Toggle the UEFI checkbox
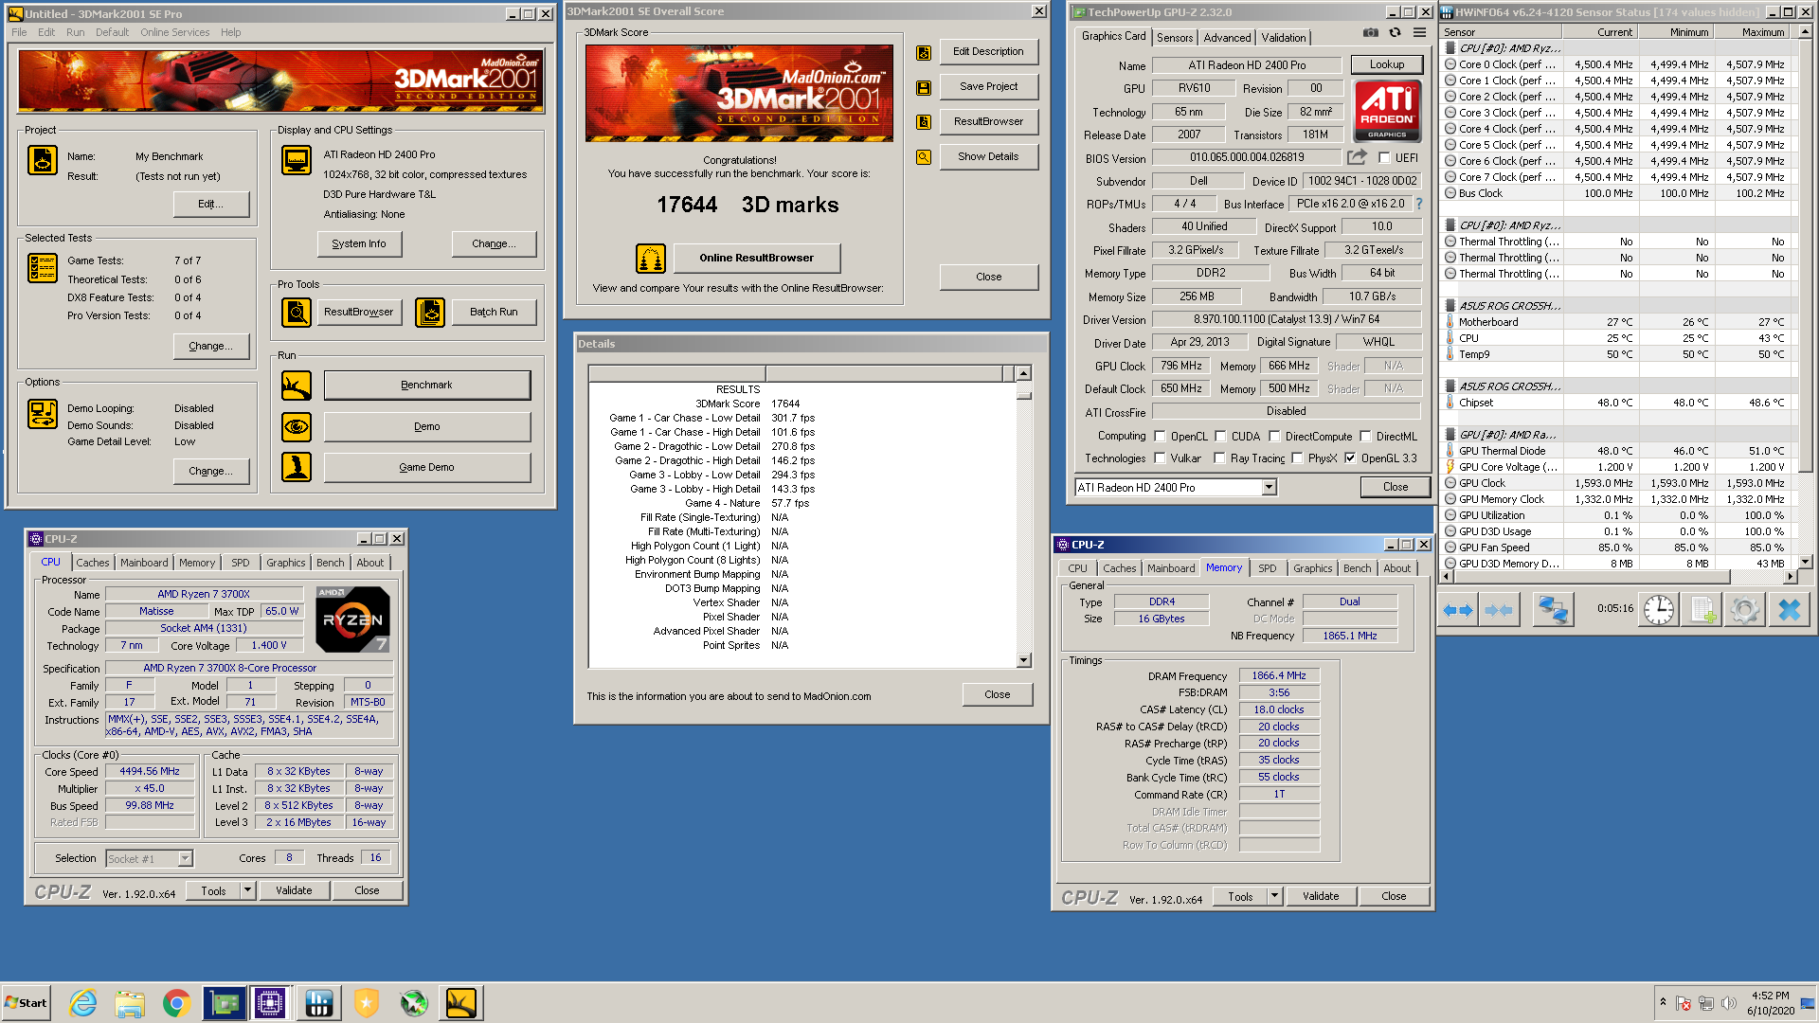1819x1023 pixels. (x=1384, y=158)
